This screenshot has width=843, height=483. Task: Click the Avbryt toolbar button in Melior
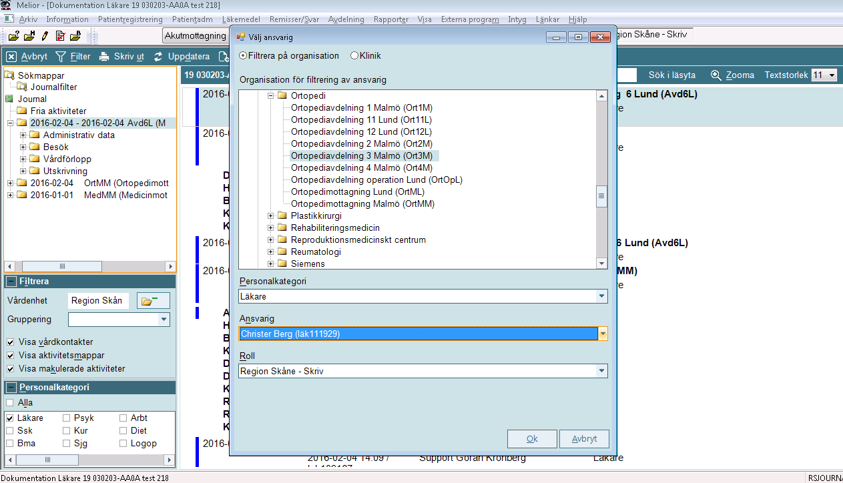pyautogui.click(x=27, y=57)
